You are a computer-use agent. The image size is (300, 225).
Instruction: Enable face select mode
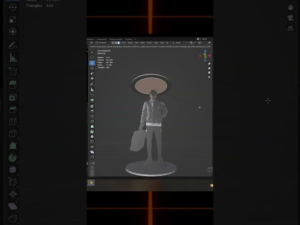click(119, 43)
